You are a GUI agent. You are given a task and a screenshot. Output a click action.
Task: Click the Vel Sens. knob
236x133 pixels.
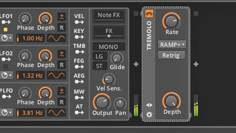(x=109, y=80)
